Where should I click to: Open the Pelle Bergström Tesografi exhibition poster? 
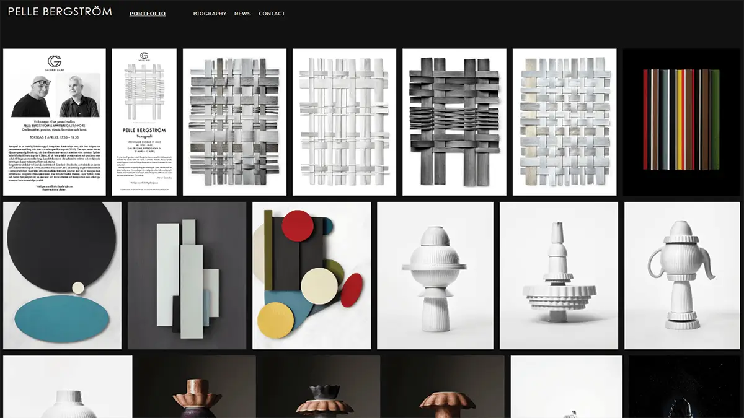pyautogui.click(x=144, y=122)
